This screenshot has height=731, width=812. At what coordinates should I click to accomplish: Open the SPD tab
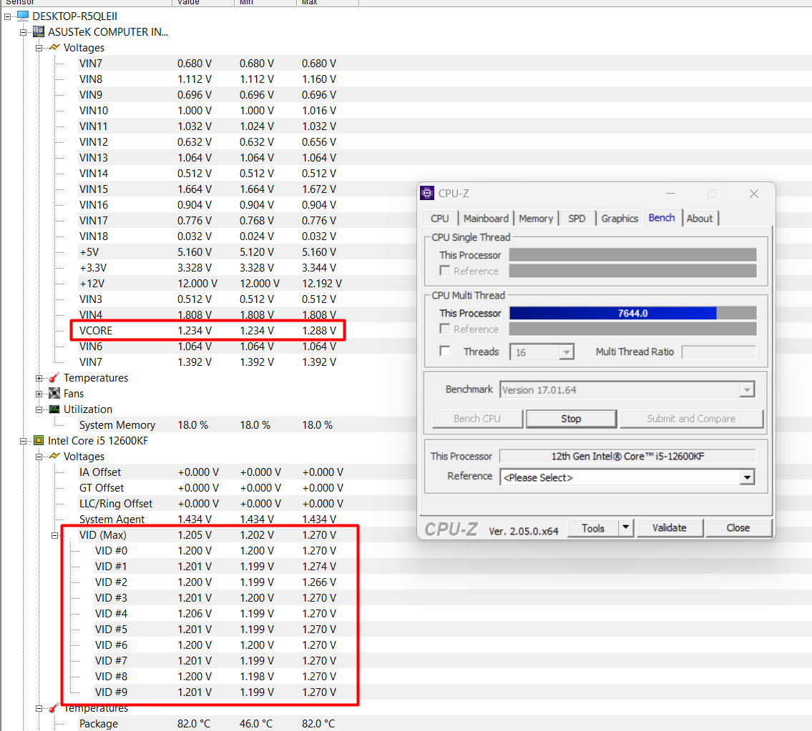(x=577, y=219)
